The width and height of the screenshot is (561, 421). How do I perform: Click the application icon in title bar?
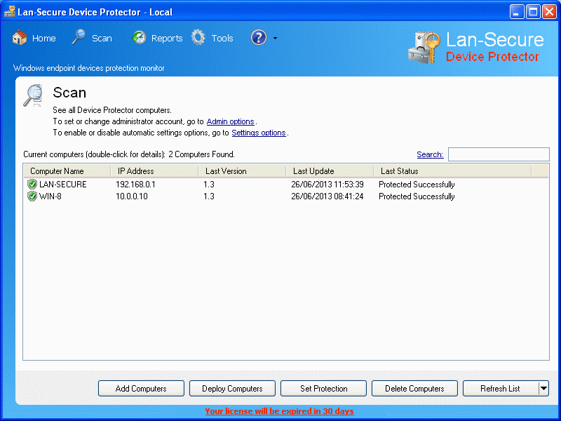coord(10,11)
